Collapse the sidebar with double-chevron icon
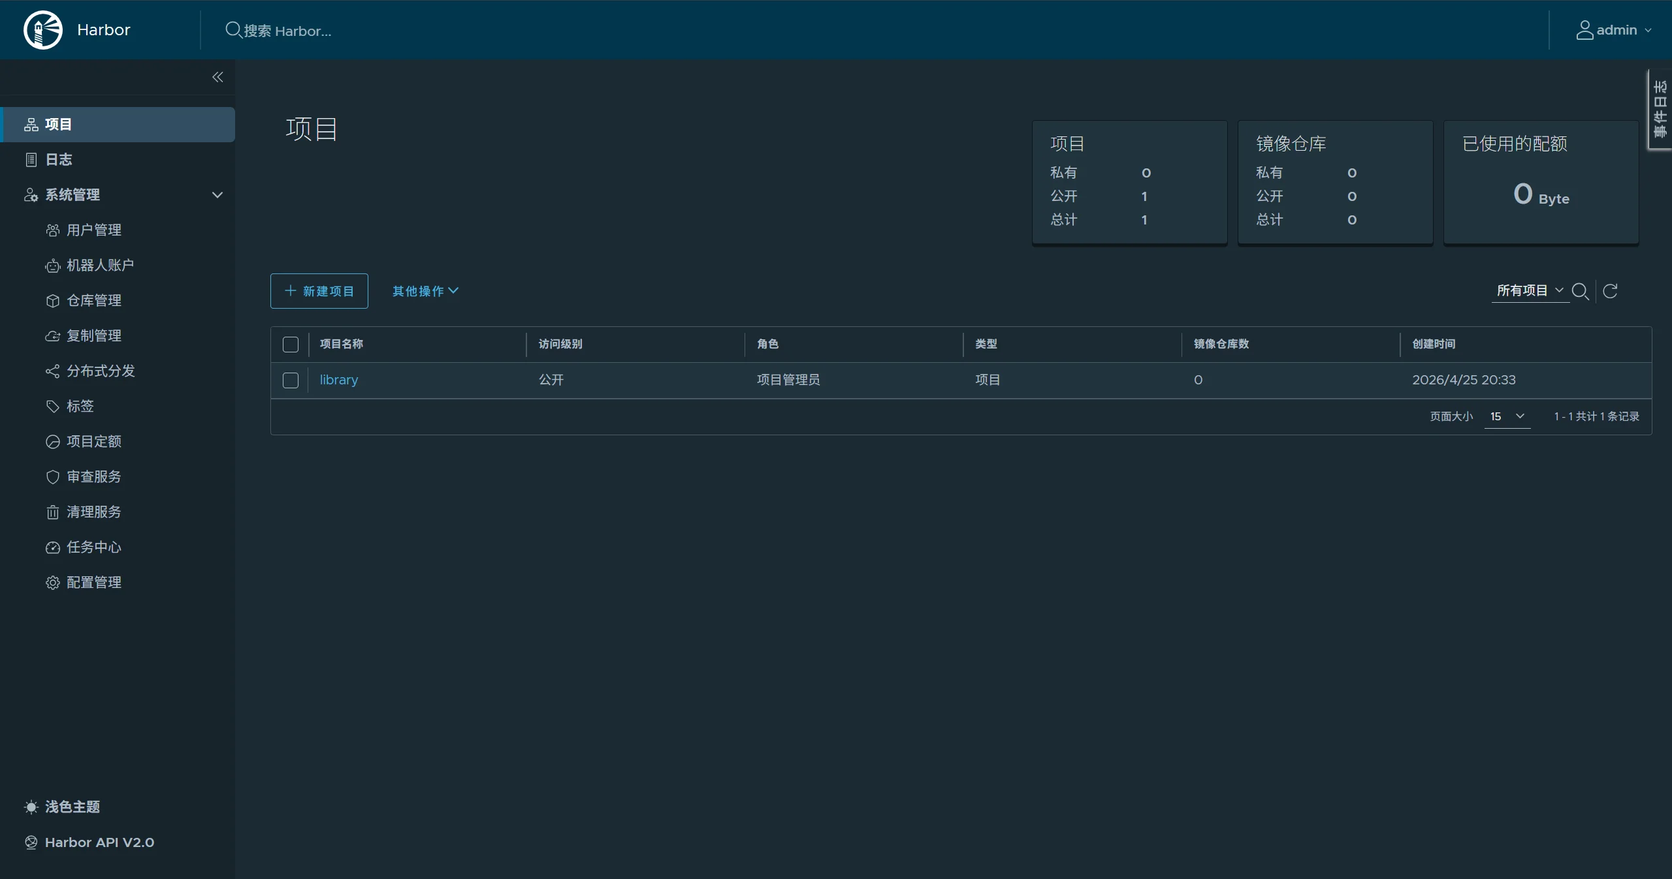 (x=217, y=77)
